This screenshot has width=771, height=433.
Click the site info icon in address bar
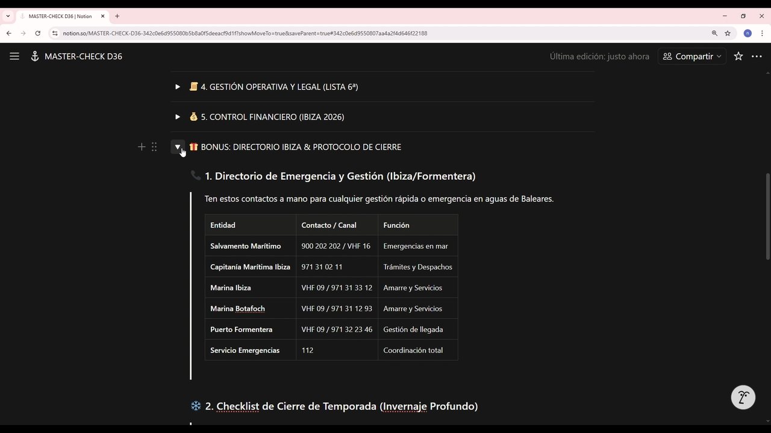click(x=55, y=33)
